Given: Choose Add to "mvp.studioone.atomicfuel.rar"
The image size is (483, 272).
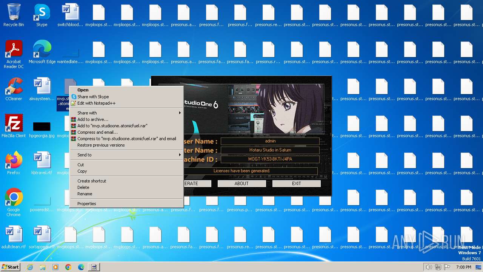Looking at the screenshot, I should point(126,126).
